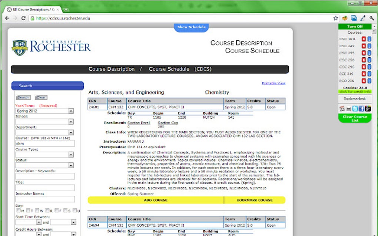Remove CSC 296 with its red X
378x236 pixels.
point(364,67)
